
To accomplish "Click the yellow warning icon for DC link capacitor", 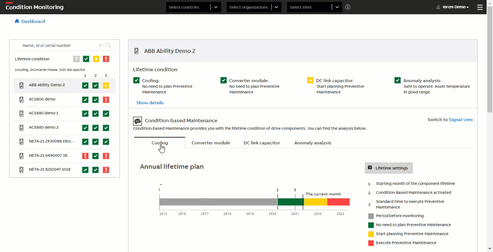I will click(310, 80).
